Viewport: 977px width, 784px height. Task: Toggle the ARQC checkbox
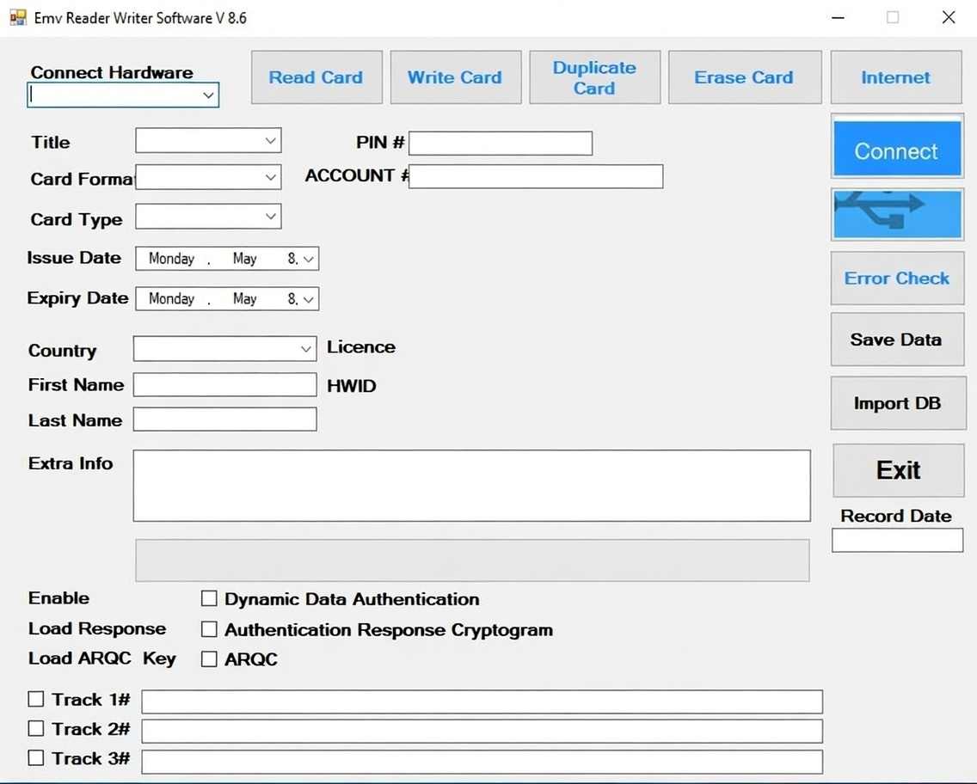[x=209, y=659]
